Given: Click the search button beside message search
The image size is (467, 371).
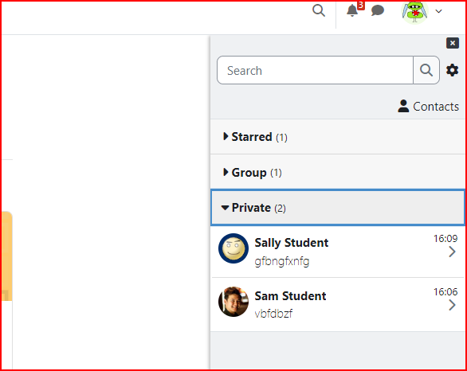Looking at the screenshot, I should click(x=426, y=70).
